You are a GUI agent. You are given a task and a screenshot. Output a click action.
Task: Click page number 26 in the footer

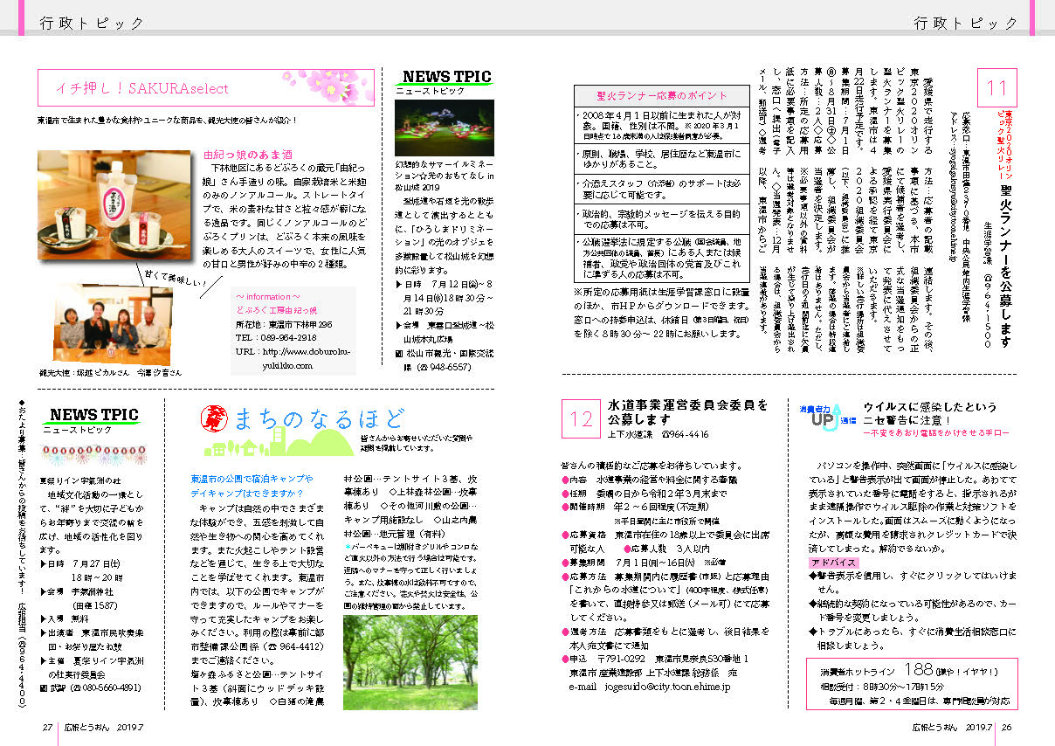1005,727
